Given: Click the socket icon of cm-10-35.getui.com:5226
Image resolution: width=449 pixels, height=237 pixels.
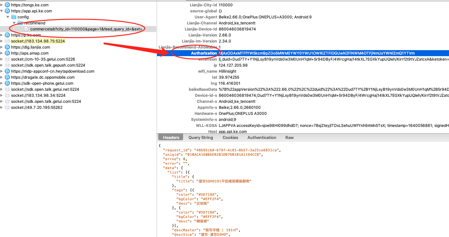Looking at the screenshot, I should [7, 59].
